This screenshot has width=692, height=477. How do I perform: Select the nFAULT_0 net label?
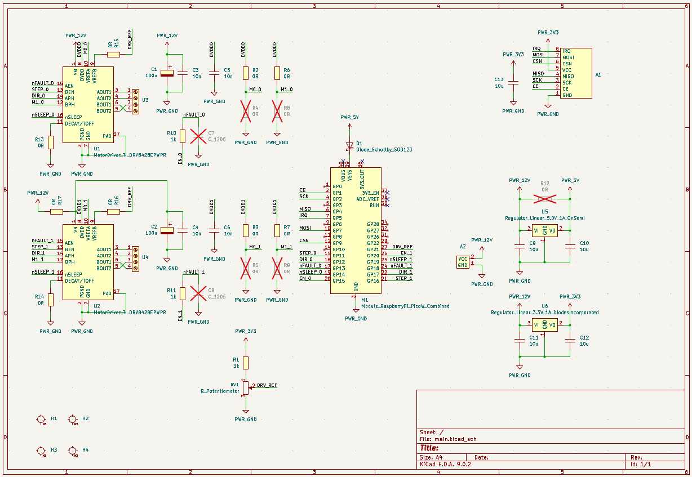193,114
